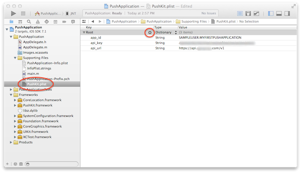This screenshot has width=301, height=173.
Task: Show the Assistant editor
Action: tap(248, 13)
